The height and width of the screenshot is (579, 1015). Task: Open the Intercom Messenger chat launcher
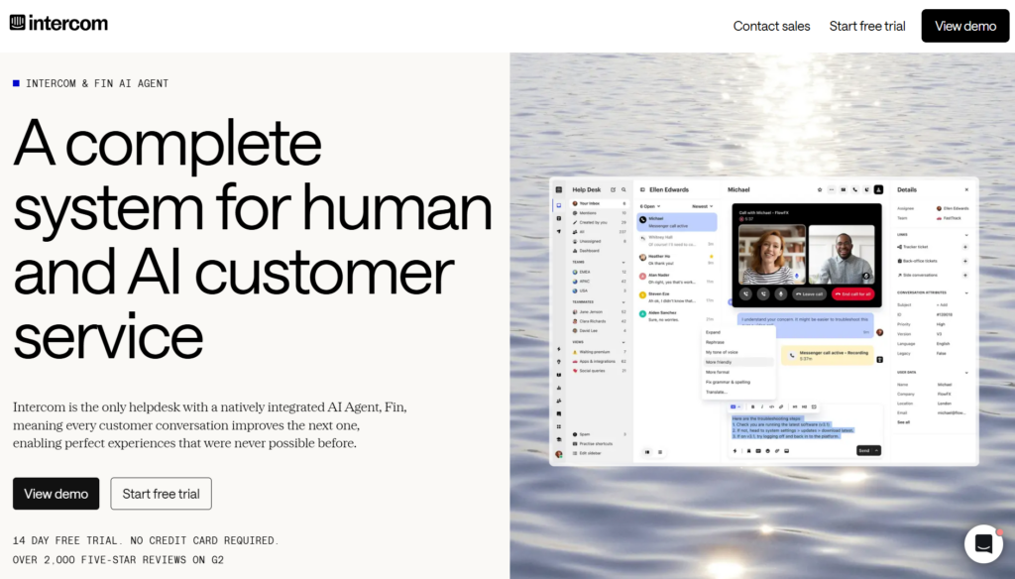983,543
